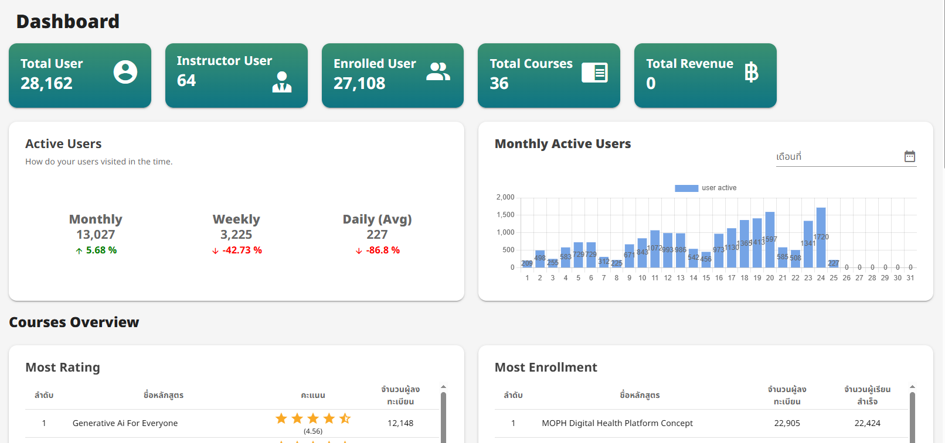Click the month selection input field

(x=837, y=157)
